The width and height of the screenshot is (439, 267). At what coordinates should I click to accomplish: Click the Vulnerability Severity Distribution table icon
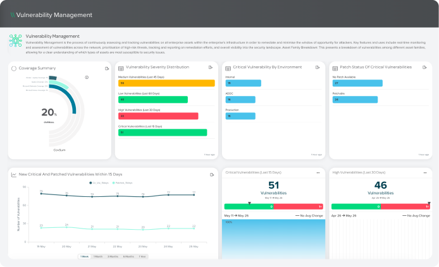121,68
